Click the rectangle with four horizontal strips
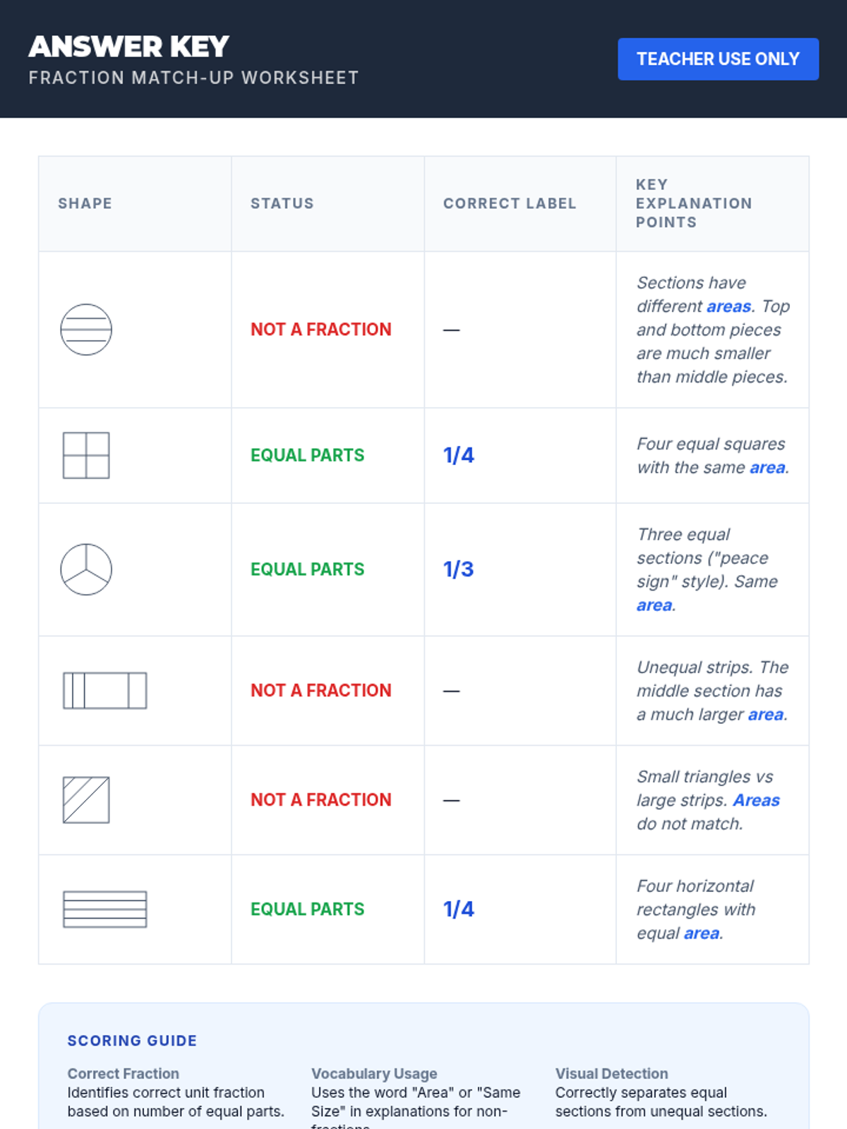Viewport: 847px width, 1129px height. coord(105,910)
